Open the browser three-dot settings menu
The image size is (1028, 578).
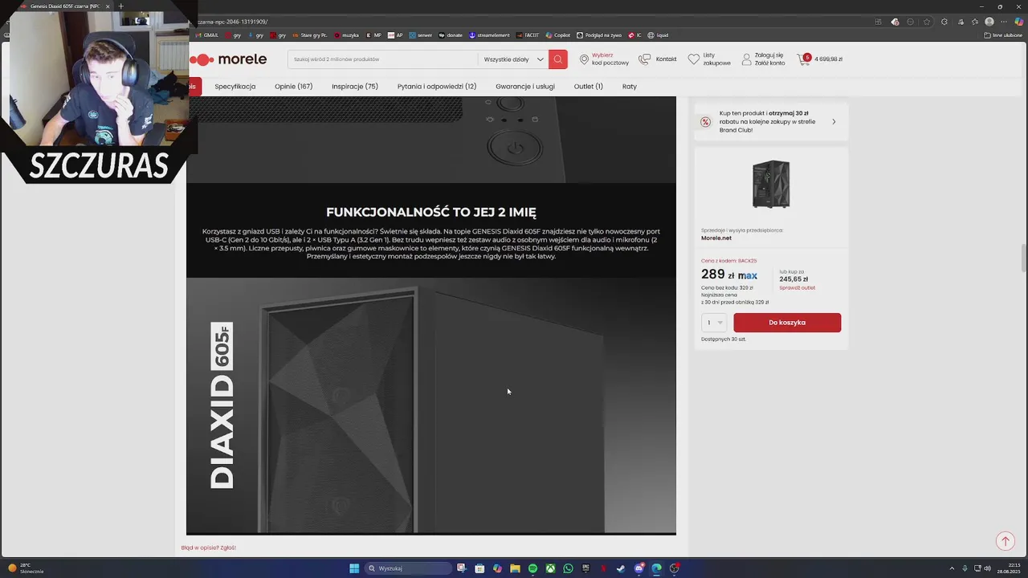(1004, 22)
